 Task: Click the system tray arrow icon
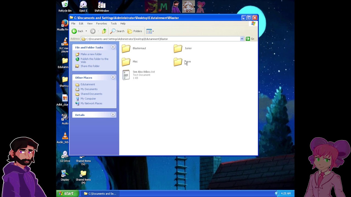[x=276, y=193]
